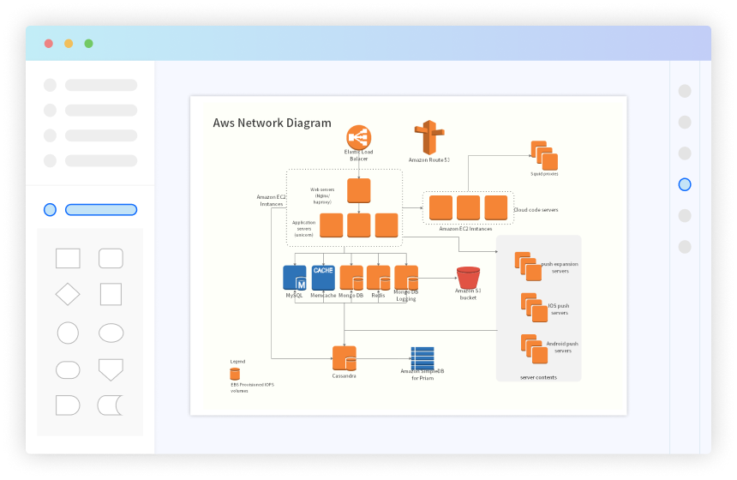The height and width of the screenshot is (480, 737).
Task: Pick the diamond shape in palette
Action: pyautogui.click(x=68, y=294)
